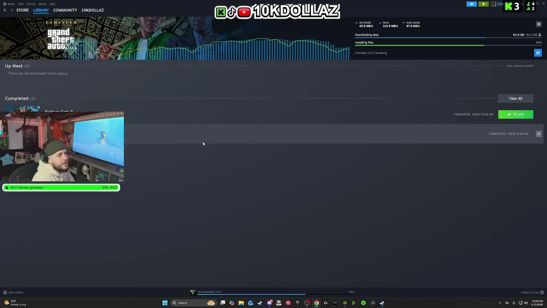
Task: Open the profile avatar account menu
Action: tap(494, 4)
